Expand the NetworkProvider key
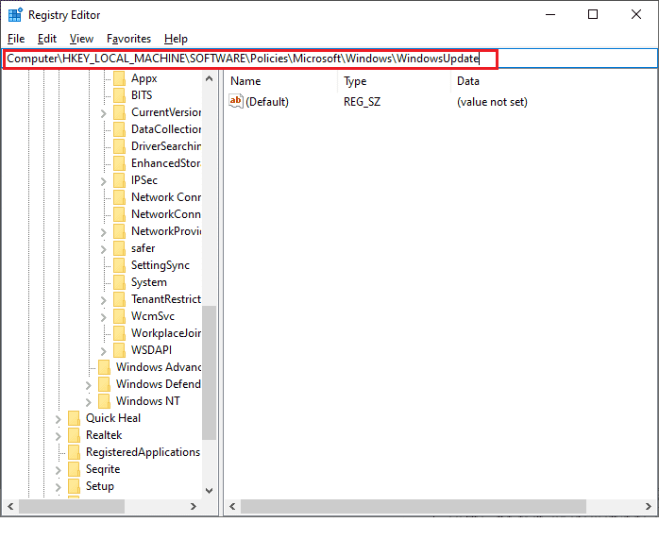The width and height of the screenshot is (659, 539). coord(104,232)
